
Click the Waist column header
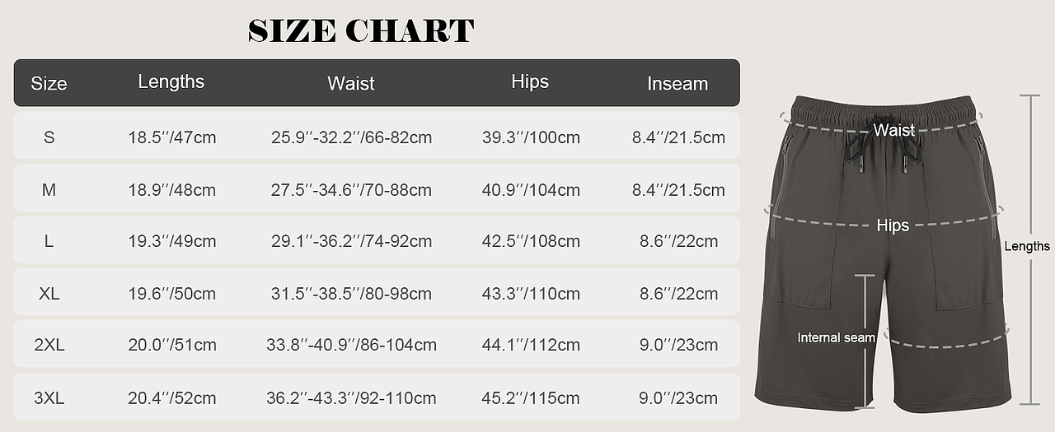(x=351, y=83)
